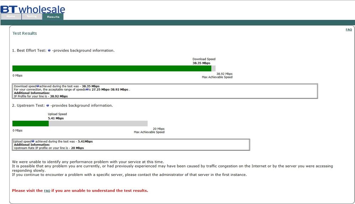Click the '20 Mbps' max achievable speed label
Viewport: 355px width, 204px height.
click(x=159, y=129)
